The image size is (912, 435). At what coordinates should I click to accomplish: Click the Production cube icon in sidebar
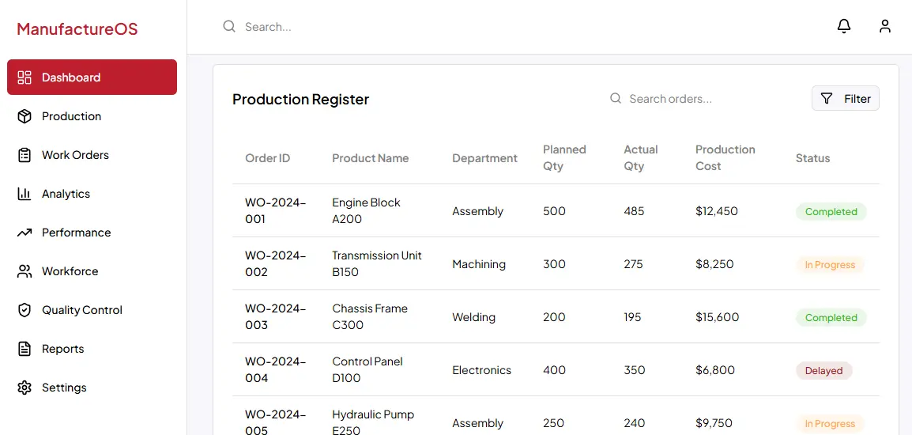point(24,116)
